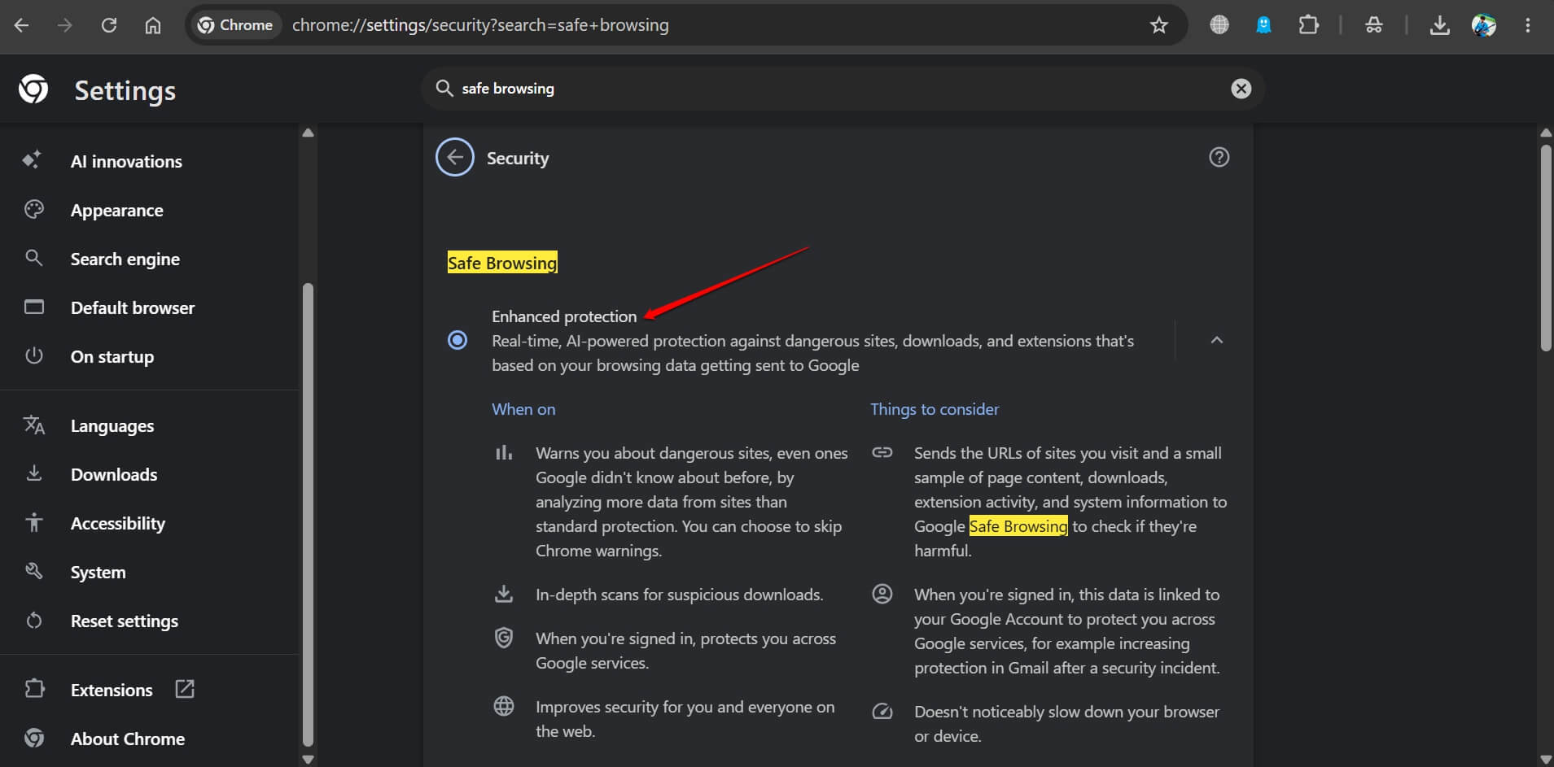Click the Appearance palette icon
The height and width of the screenshot is (767, 1554).
tap(34, 209)
